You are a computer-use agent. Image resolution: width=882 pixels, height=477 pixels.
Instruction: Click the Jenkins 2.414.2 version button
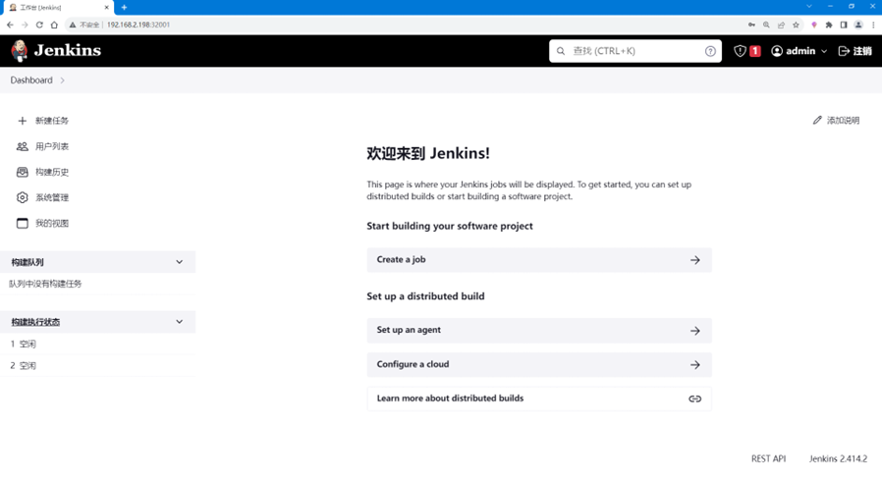[x=838, y=459]
